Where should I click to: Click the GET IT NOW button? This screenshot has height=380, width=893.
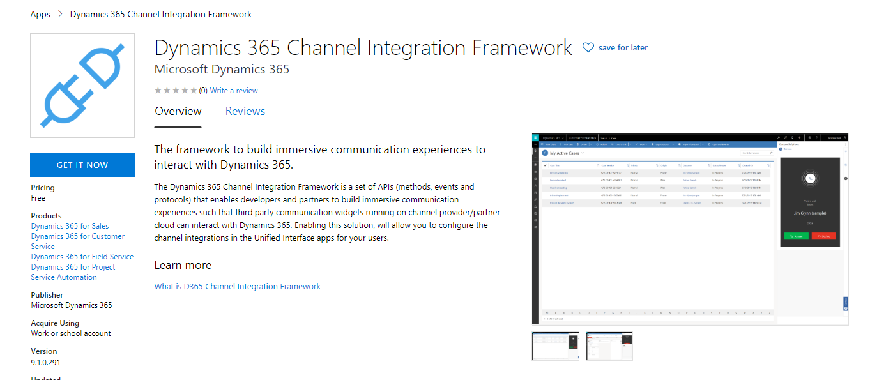point(82,165)
